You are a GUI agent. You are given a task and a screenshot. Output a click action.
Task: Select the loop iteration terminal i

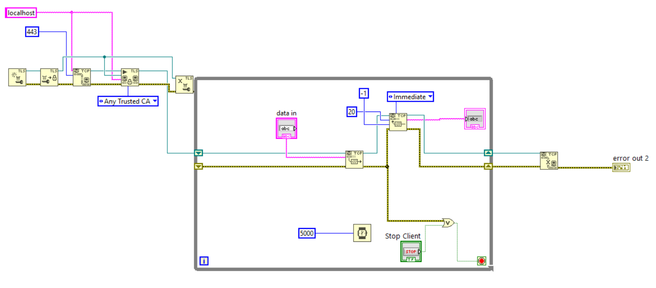coord(203,261)
